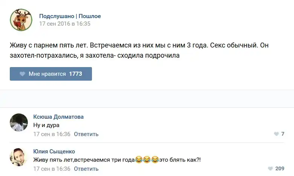This screenshot has height=176, width=294.
Task: Like Ксюша Долматова's comment with heart icon
Action: (276, 134)
